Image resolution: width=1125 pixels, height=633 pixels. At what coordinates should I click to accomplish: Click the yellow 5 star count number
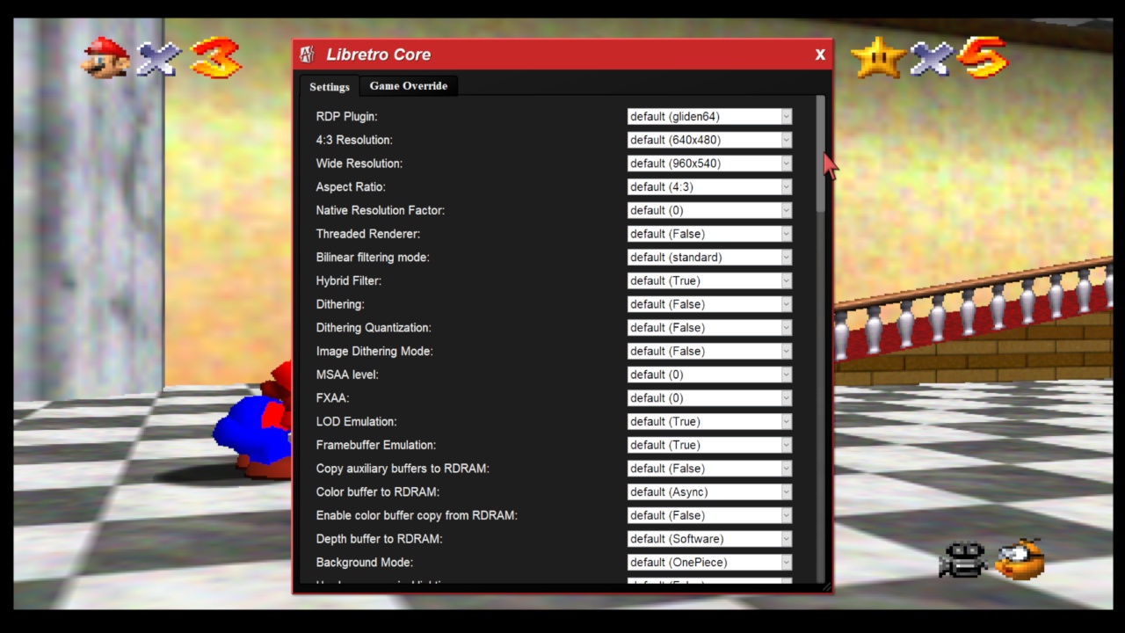click(x=983, y=58)
